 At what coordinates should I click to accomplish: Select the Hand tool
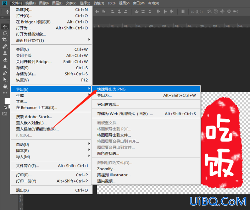(5, 86)
